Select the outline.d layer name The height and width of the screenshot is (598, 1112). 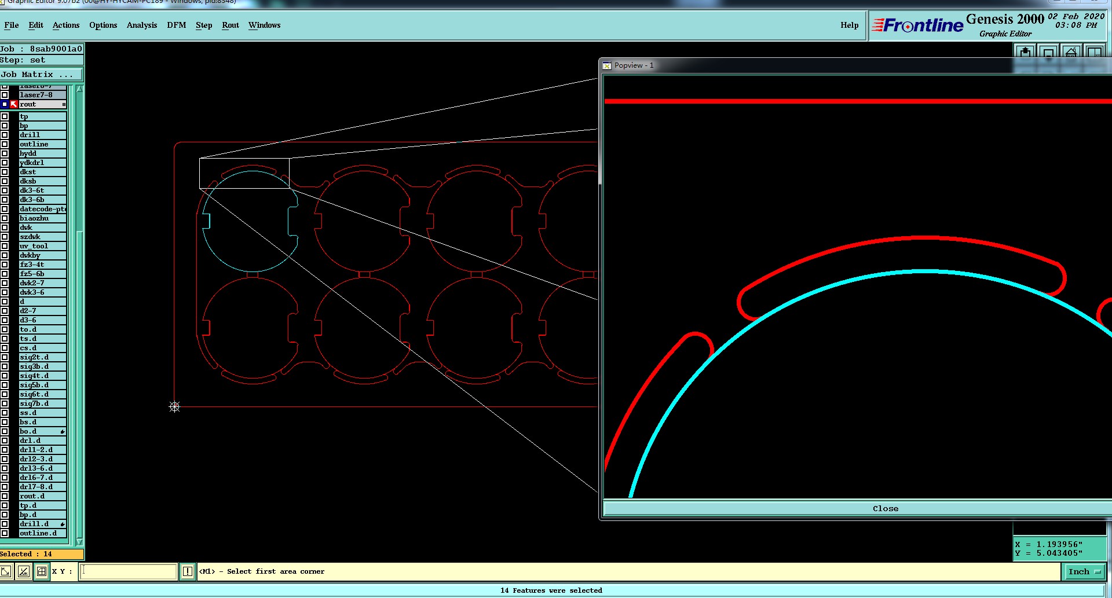tap(43, 533)
